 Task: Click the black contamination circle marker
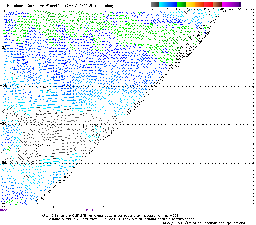click(48, 146)
